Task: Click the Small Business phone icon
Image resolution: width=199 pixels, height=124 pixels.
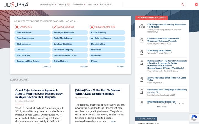Action: click(x=54, y=27)
